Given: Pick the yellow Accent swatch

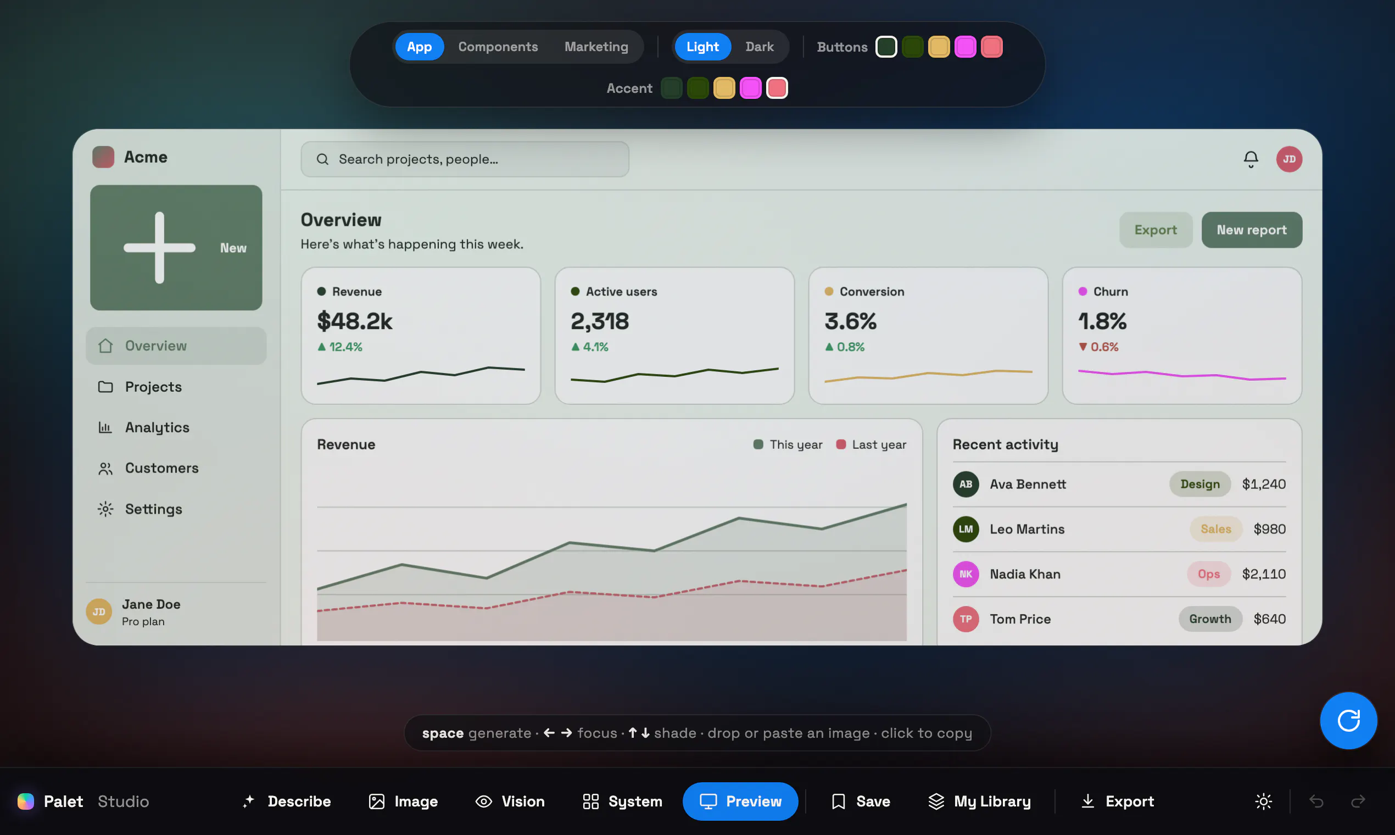Looking at the screenshot, I should 724,88.
